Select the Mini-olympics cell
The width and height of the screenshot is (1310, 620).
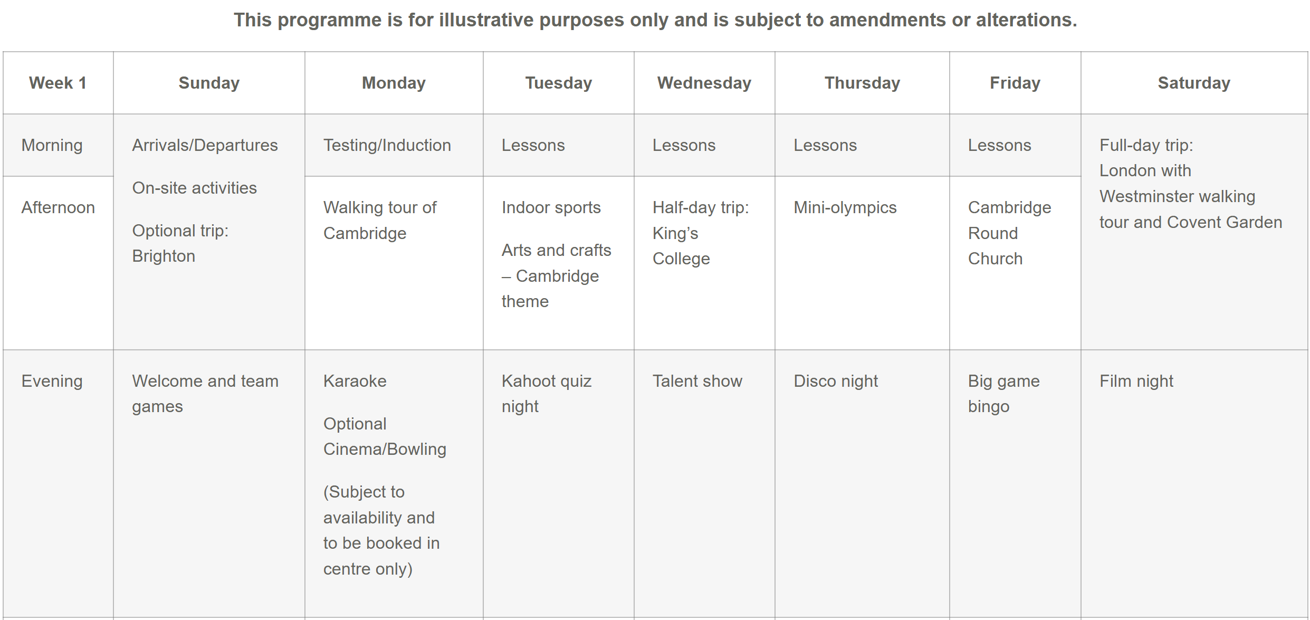point(845,207)
